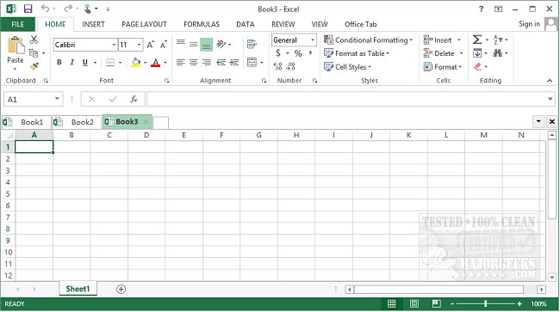
Task: Apply red font color
Action: coord(156,63)
